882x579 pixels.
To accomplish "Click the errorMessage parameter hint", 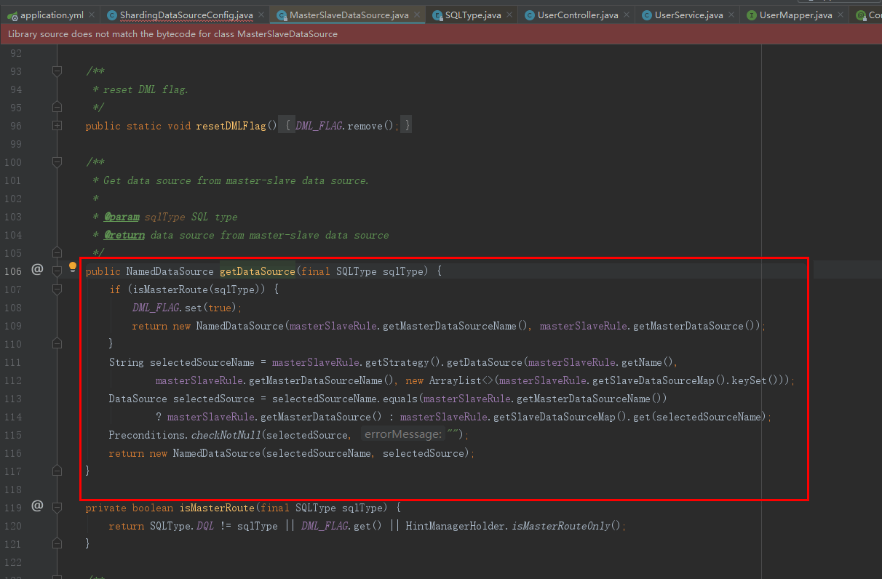I will pos(402,434).
